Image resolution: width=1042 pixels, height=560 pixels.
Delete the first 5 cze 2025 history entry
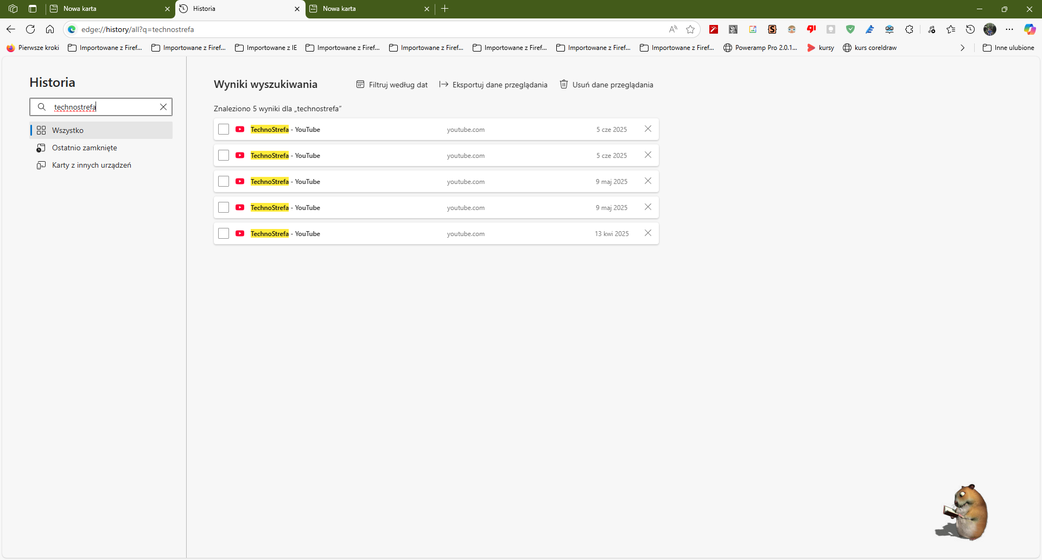[x=648, y=129]
